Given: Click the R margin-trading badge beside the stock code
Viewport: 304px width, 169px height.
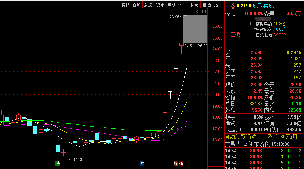Looking at the screenshot, I should pos(232,6).
